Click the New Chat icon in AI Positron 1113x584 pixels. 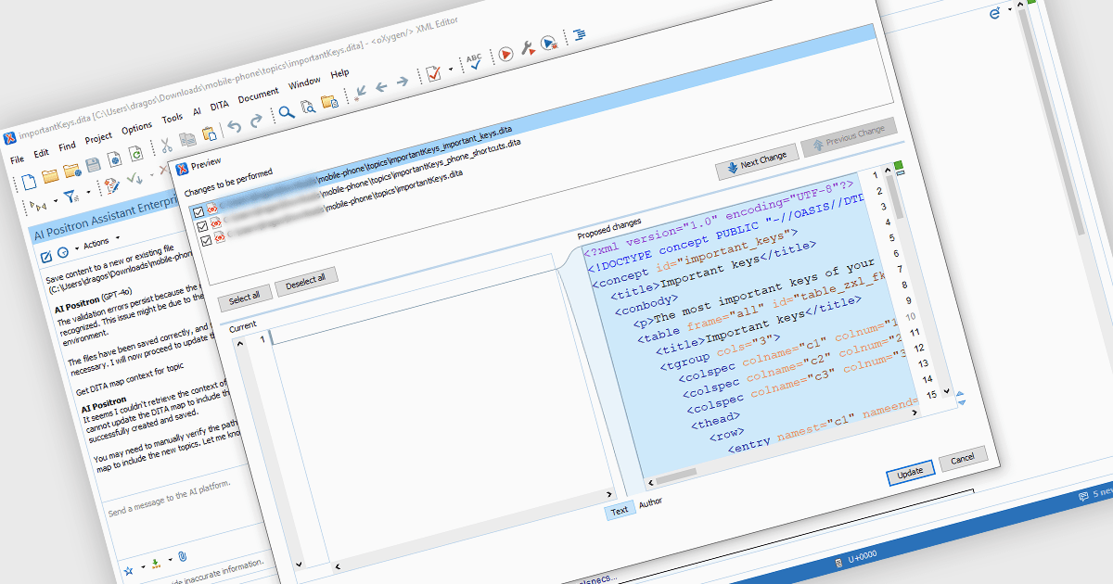(46, 257)
